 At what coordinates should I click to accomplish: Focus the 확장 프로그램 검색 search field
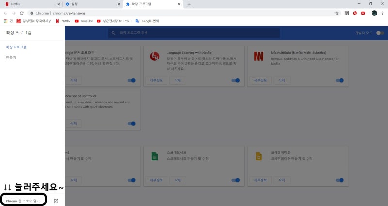(194, 33)
